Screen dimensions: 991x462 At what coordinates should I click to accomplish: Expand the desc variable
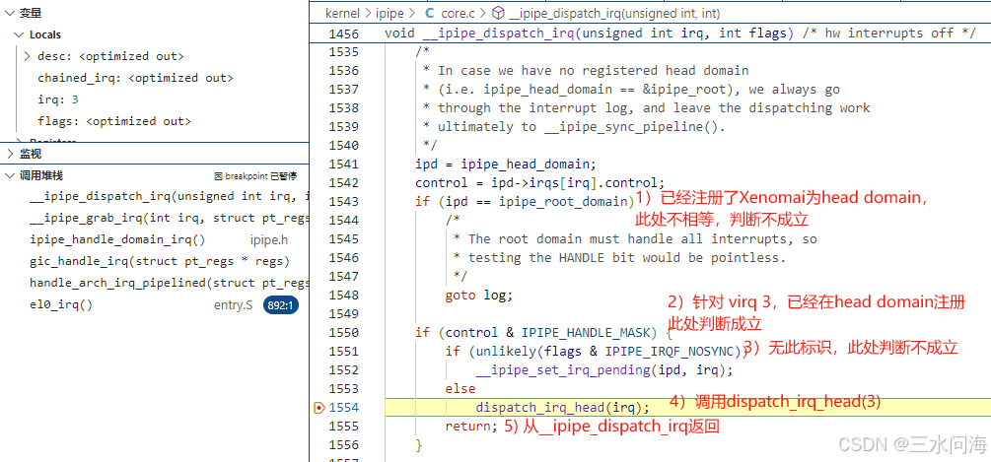coord(28,56)
